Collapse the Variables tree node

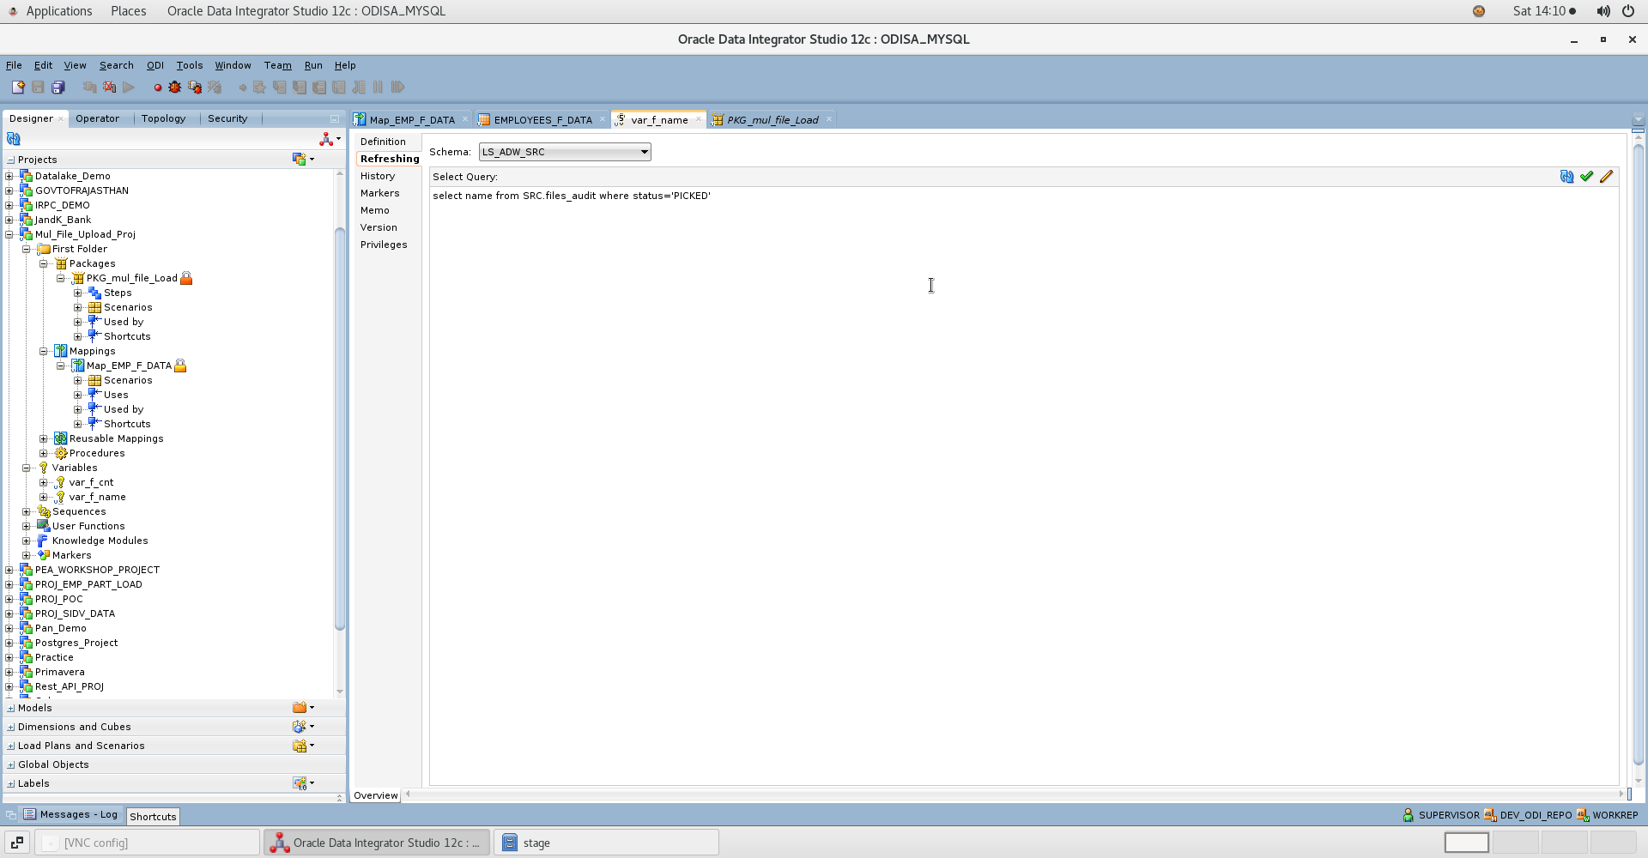(27, 468)
